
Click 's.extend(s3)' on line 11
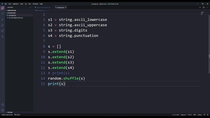(61, 63)
